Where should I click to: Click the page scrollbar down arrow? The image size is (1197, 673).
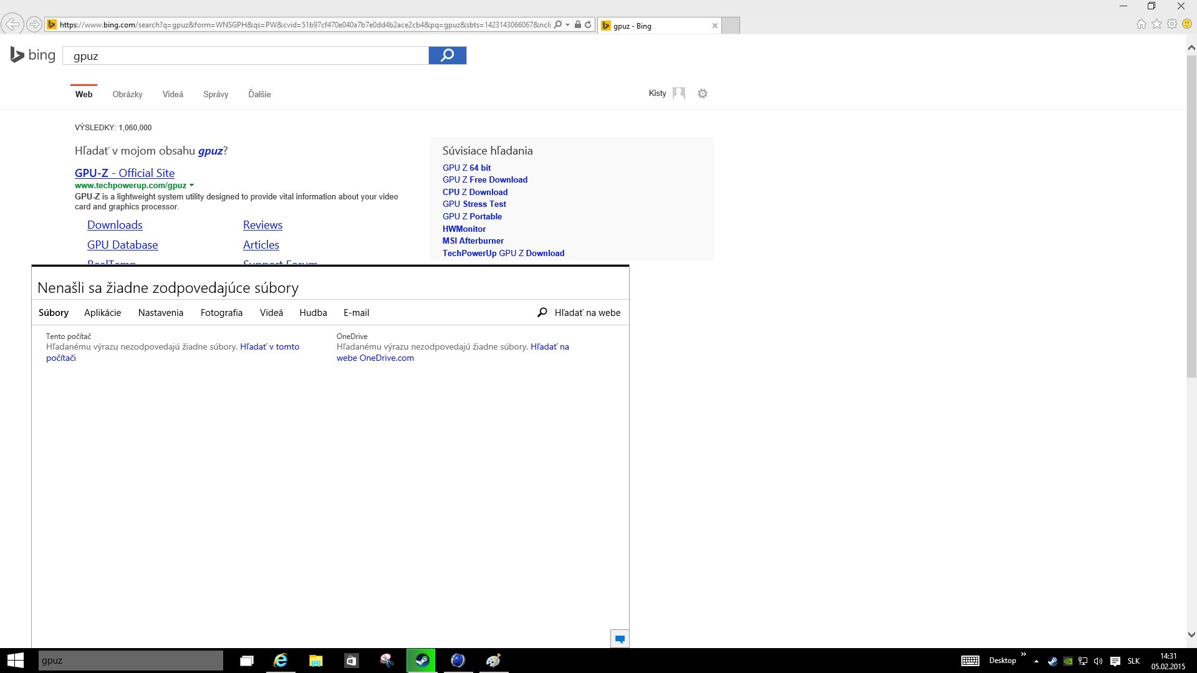click(x=1191, y=635)
